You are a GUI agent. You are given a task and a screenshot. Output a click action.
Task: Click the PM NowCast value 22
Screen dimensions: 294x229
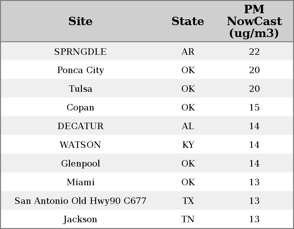click(x=254, y=52)
